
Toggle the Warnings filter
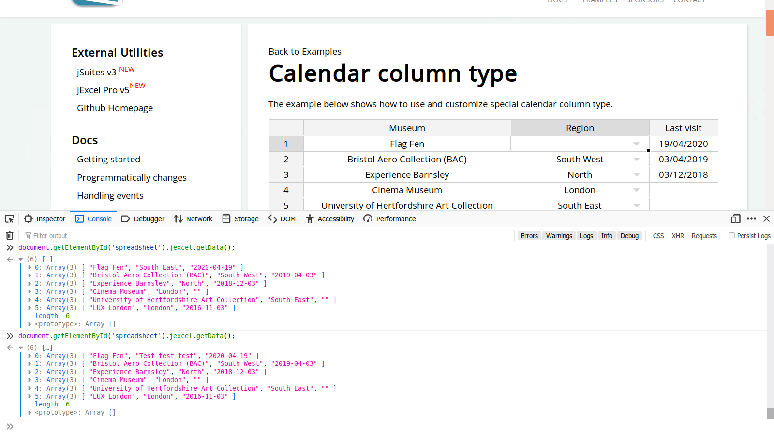[559, 236]
